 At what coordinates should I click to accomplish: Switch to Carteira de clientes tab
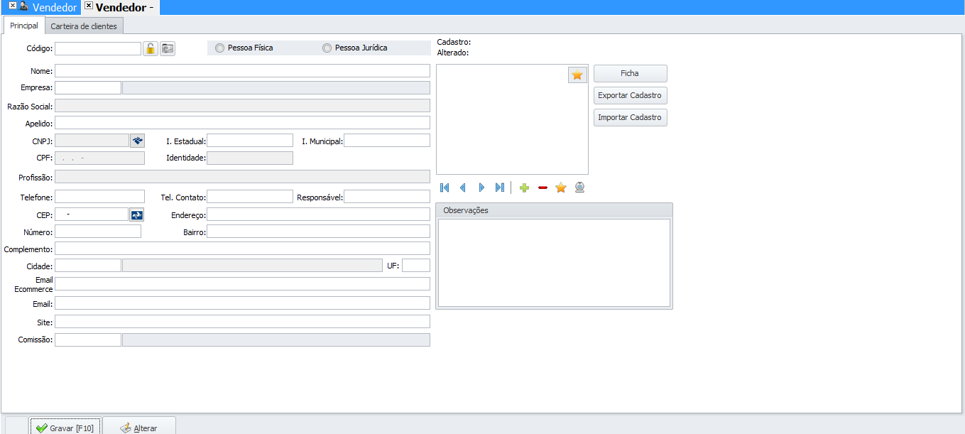click(x=84, y=26)
